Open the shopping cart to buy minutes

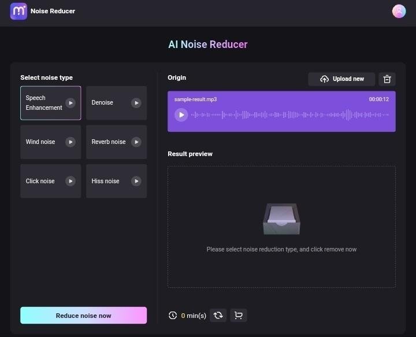click(x=239, y=315)
